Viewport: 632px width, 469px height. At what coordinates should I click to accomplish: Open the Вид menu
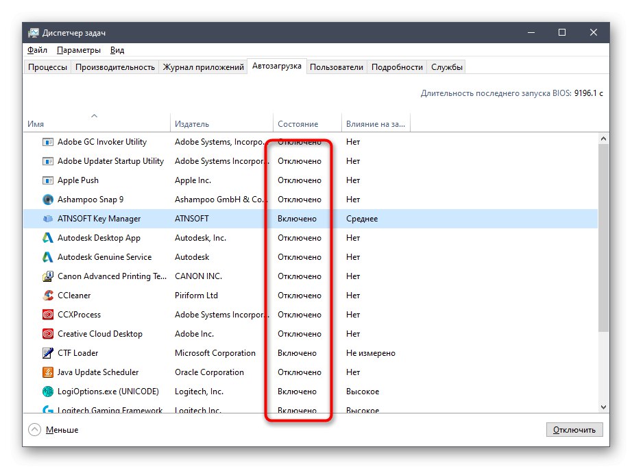[117, 50]
